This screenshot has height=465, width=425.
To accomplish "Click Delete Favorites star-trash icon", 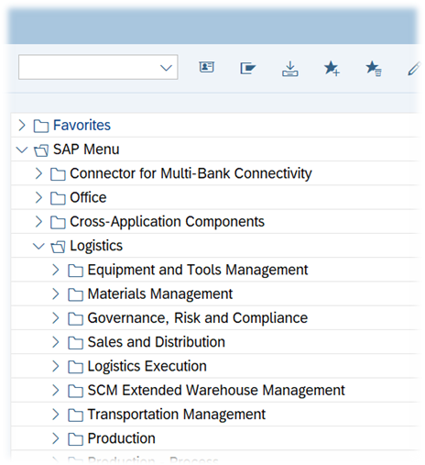I will (374, 68).
